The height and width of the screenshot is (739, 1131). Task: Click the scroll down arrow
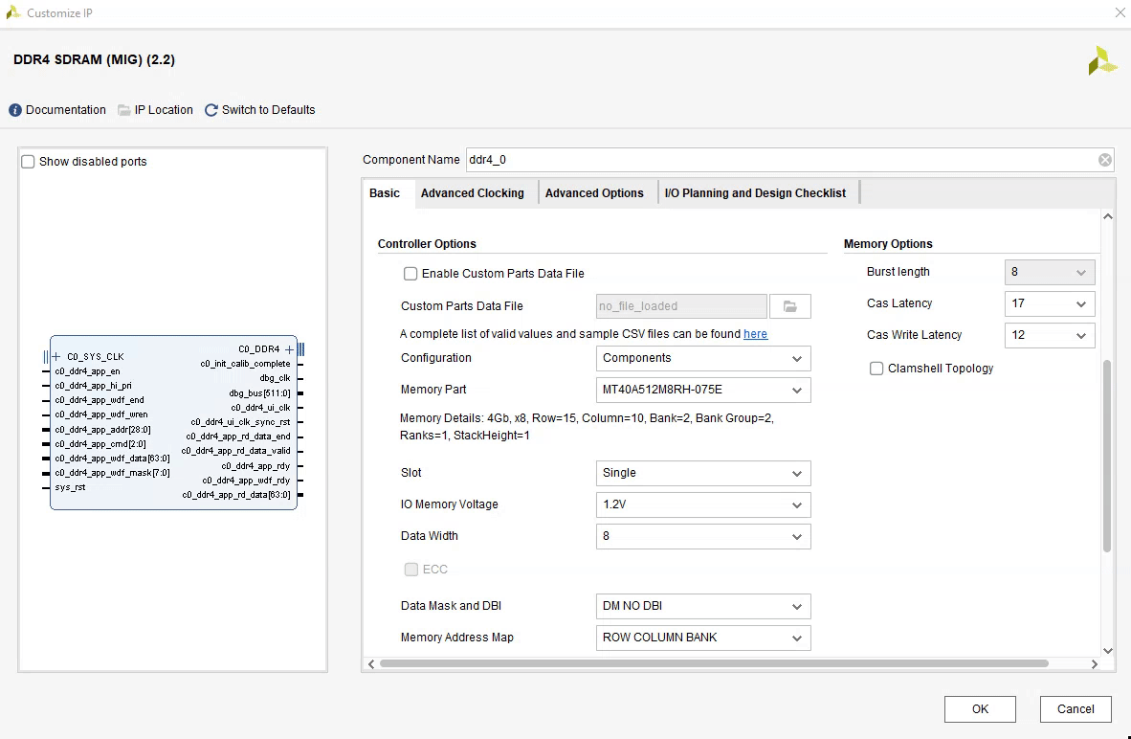tap(1107, 651)
